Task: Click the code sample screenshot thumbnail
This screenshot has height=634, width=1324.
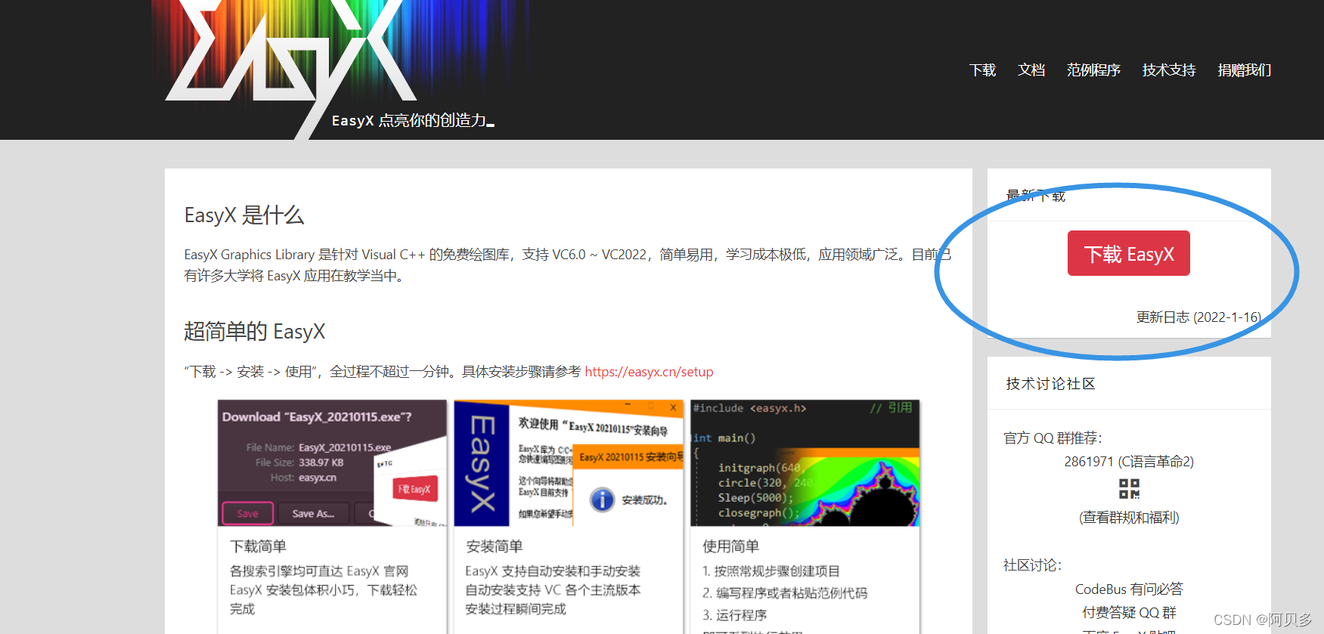Action: [805, 462]
